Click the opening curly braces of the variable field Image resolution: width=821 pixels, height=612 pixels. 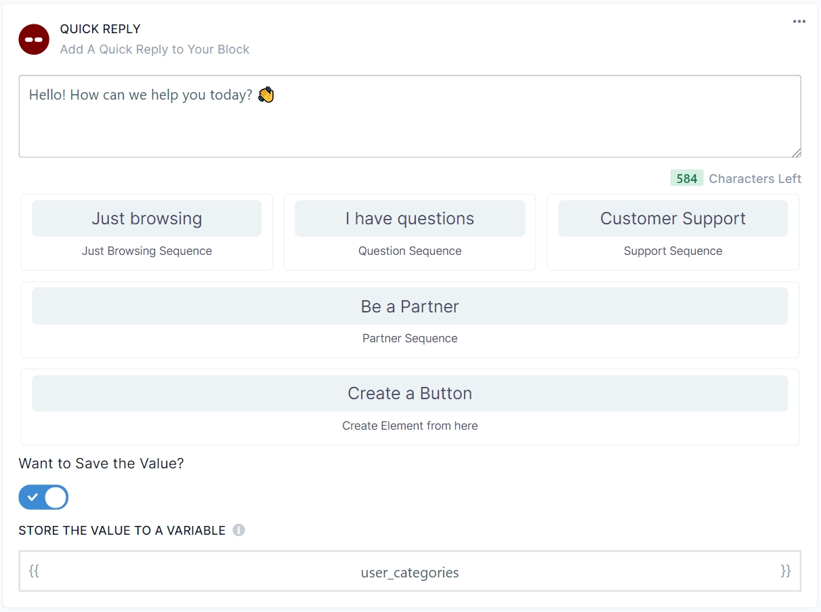coord(34,571)
